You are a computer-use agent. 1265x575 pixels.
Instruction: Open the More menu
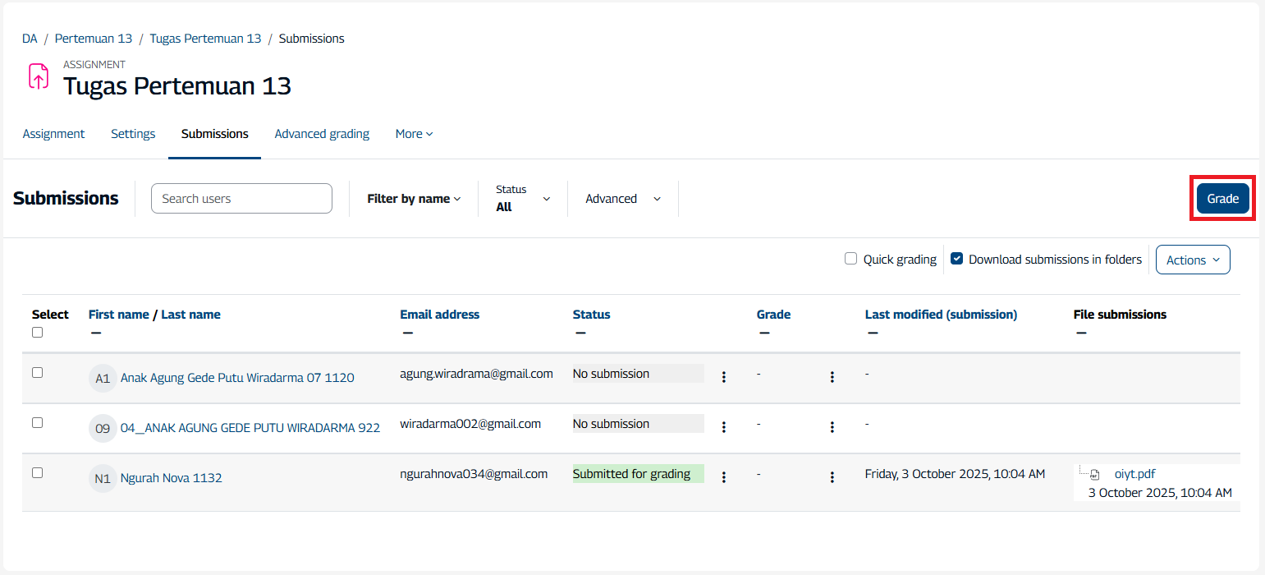(413, 133)
